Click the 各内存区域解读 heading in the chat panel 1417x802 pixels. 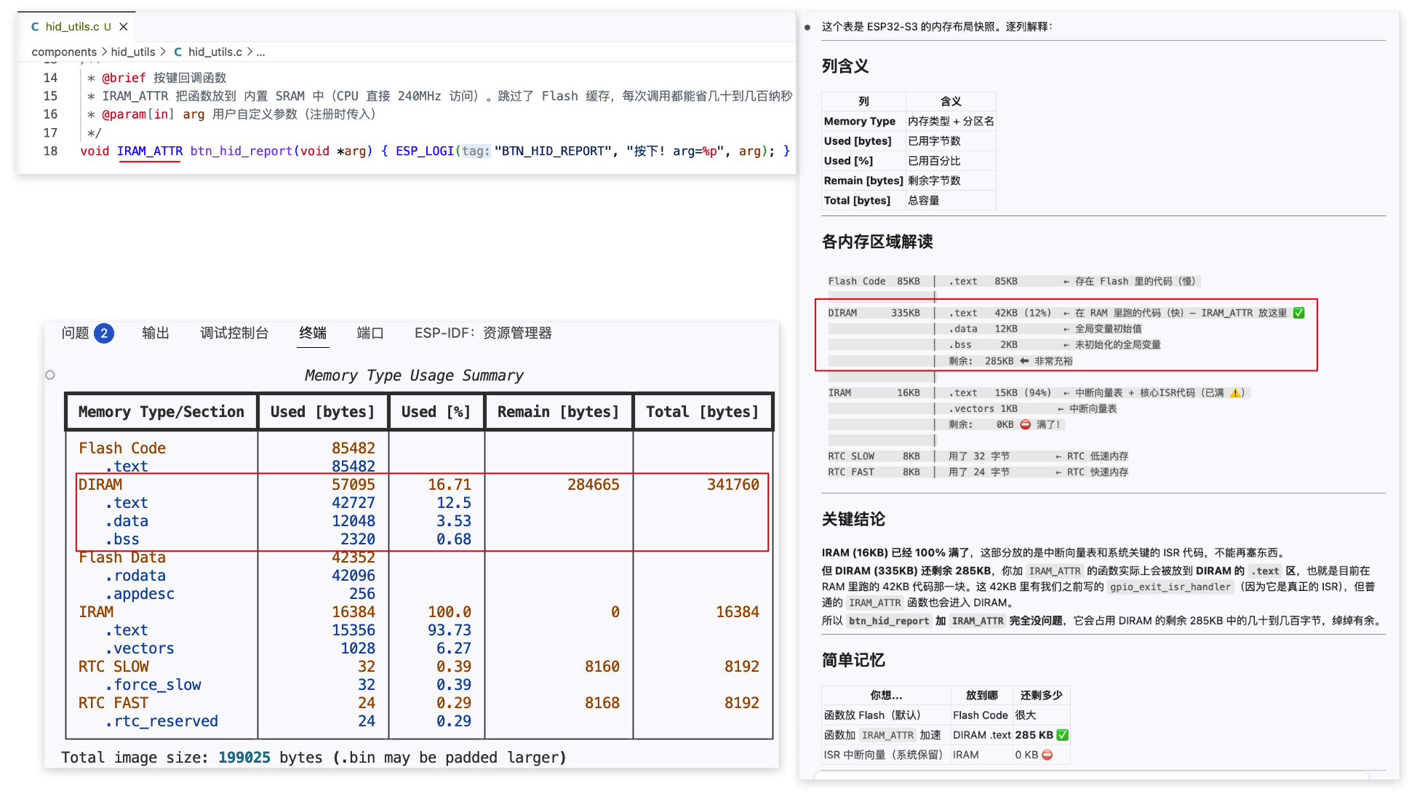coord(877,242)
